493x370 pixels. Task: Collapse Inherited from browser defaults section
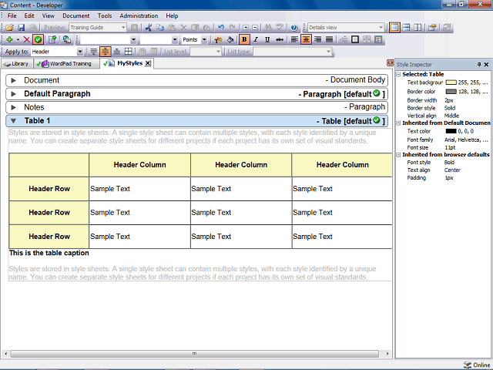[398, 155]
